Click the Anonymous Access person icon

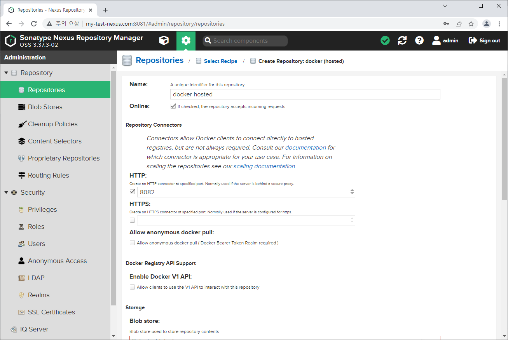coord(22,261)
